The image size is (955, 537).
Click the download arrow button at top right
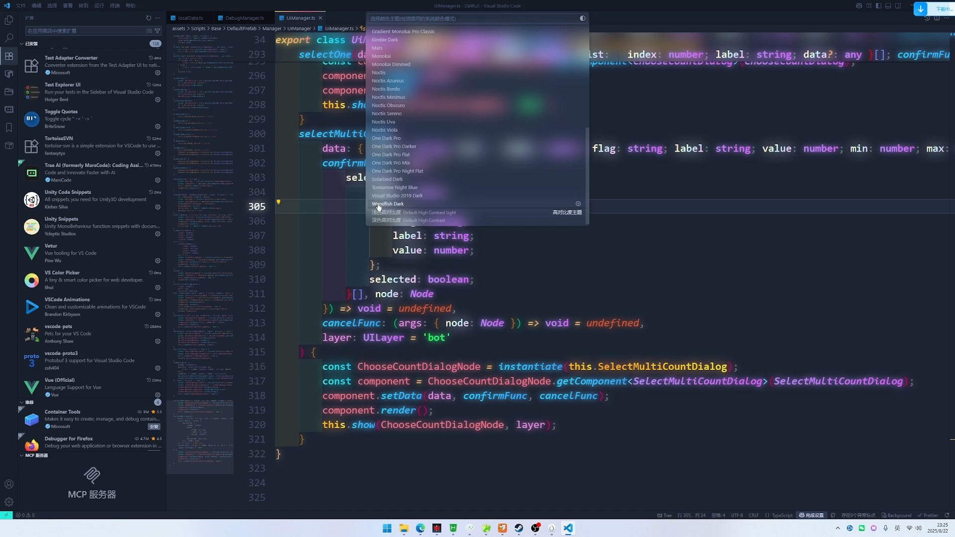click(921, 8)
